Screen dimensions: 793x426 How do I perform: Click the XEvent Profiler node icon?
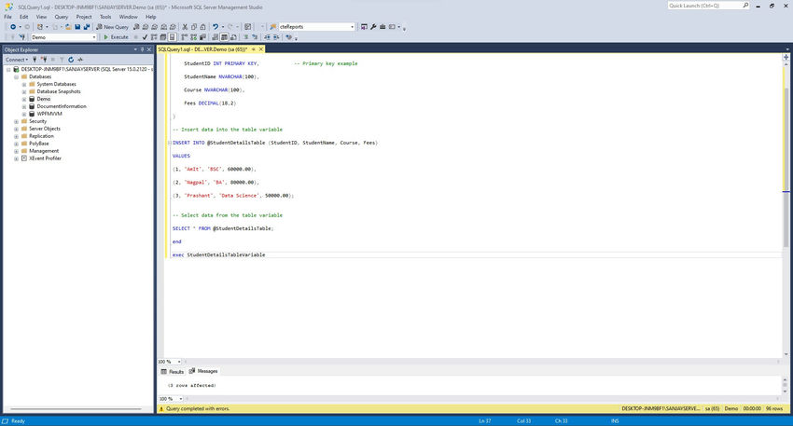click(x=23, y=158)
